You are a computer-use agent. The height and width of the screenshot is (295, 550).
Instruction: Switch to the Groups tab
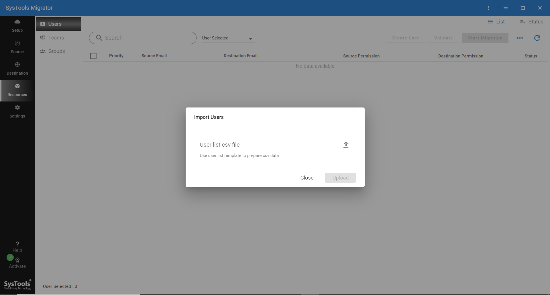pyautogui.click(x=59, y=51)
